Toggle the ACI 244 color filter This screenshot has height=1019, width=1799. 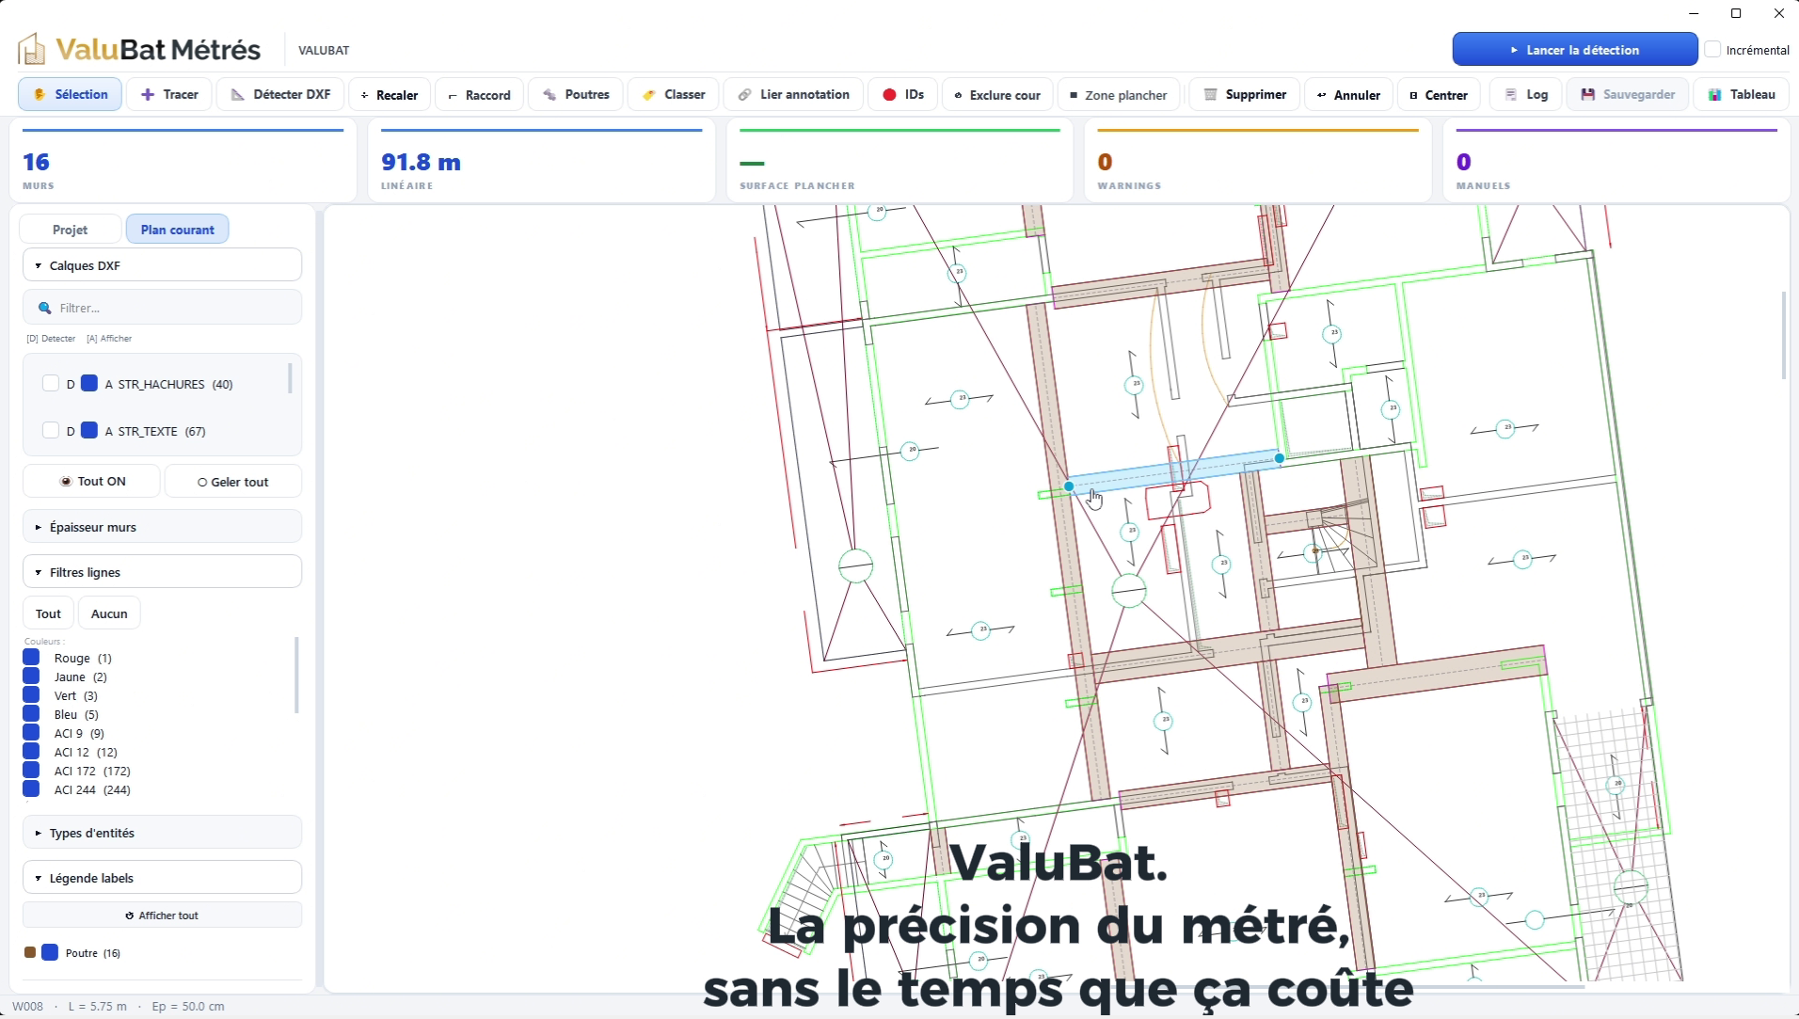31,788
